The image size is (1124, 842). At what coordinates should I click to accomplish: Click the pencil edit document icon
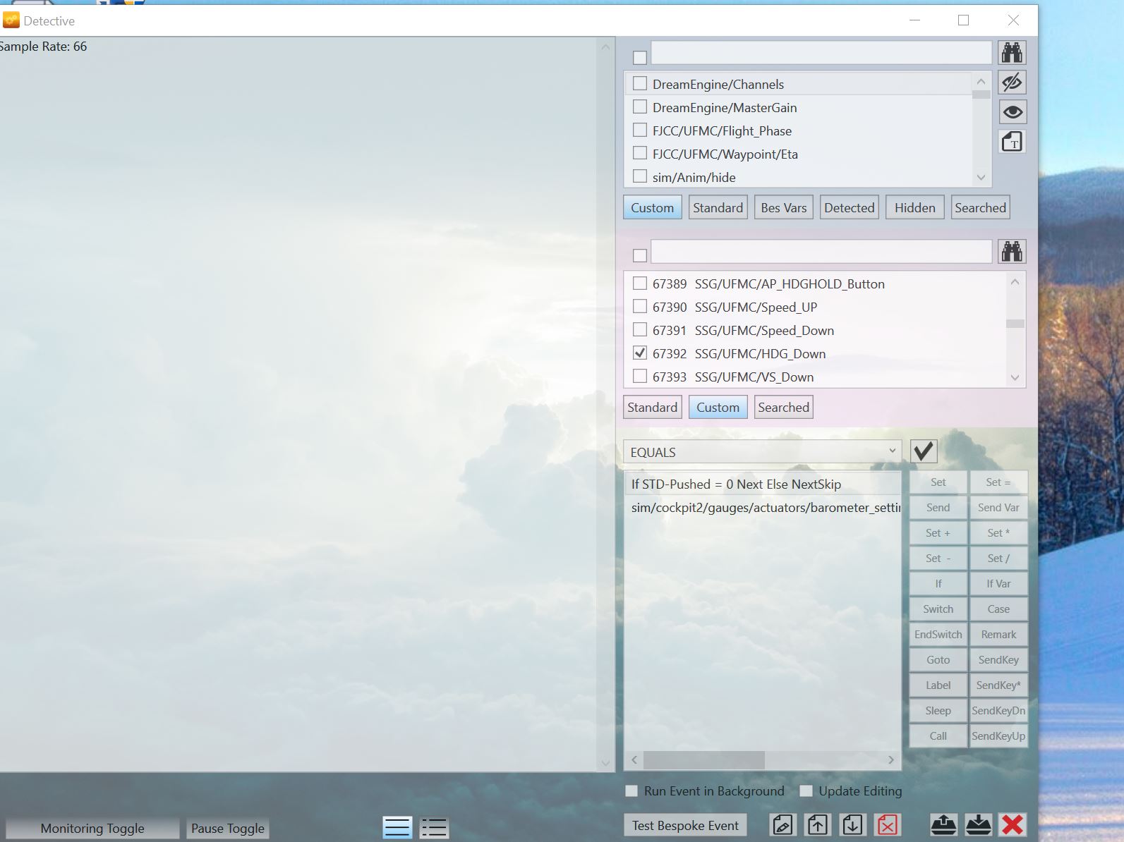pos(782,824)
